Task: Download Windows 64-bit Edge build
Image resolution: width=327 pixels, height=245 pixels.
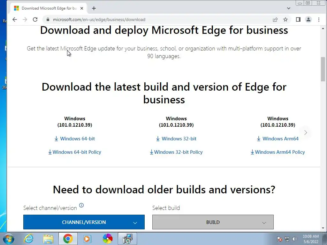Action: point(75,139)
